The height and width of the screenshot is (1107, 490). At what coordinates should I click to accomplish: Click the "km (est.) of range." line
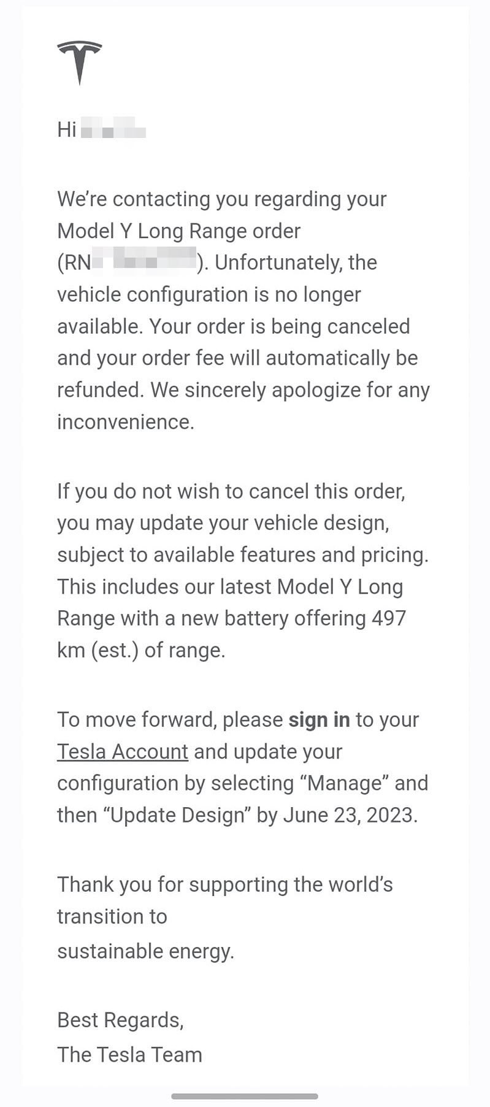141,650
